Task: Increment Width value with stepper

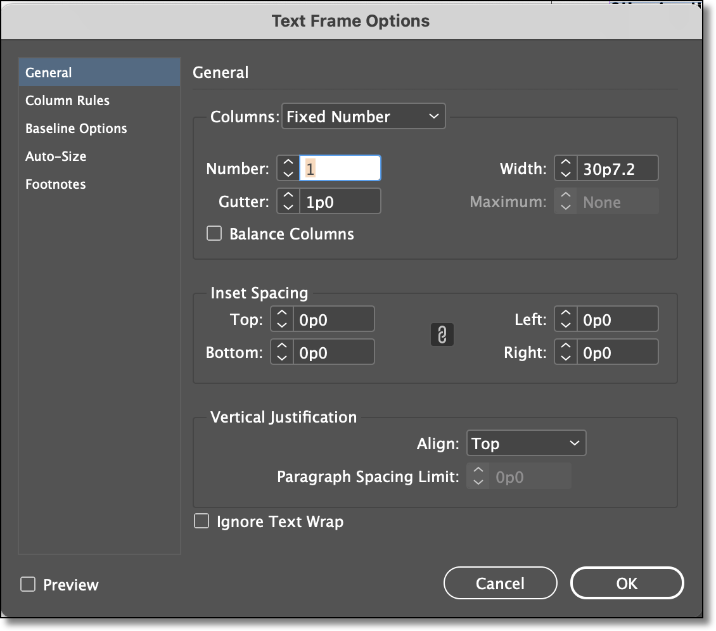Action: [565, 163]
